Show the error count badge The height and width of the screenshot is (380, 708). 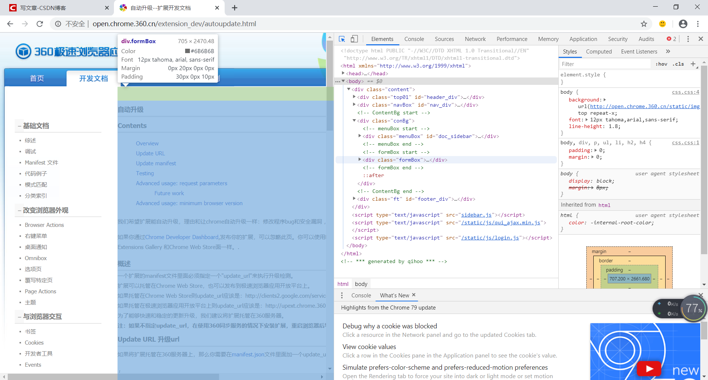[x=671, y=39]
